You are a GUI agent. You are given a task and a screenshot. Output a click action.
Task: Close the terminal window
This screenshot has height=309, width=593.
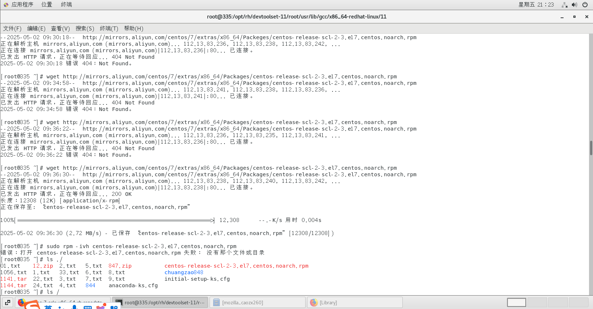click(586, 17)
